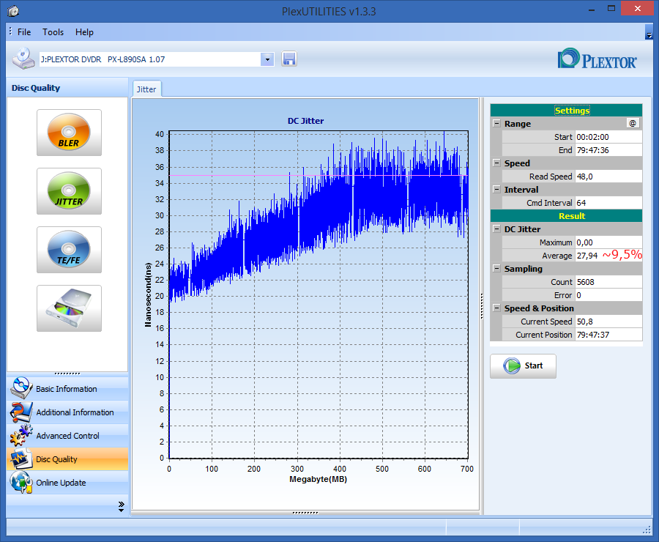The height and width of the screenshot is (542, 659).
Task: Click the save floppy disk icon
Action: (289, 59)
